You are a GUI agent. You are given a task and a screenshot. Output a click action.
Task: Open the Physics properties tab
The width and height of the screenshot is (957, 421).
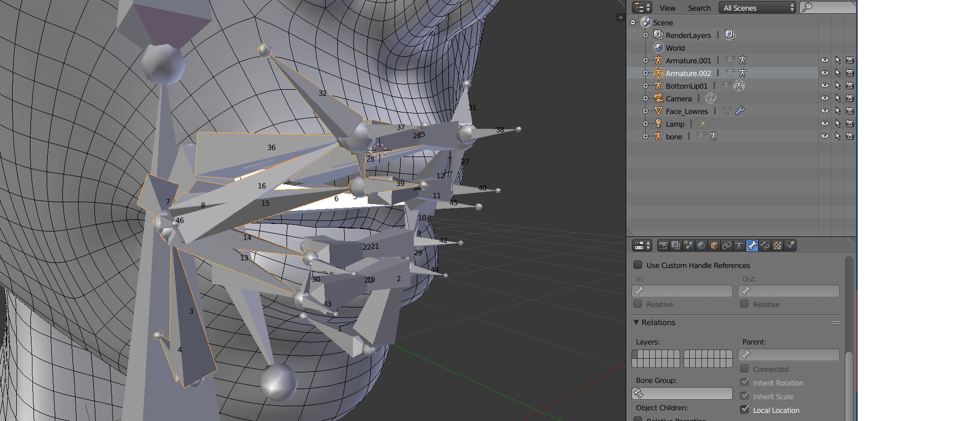point(790,246)
